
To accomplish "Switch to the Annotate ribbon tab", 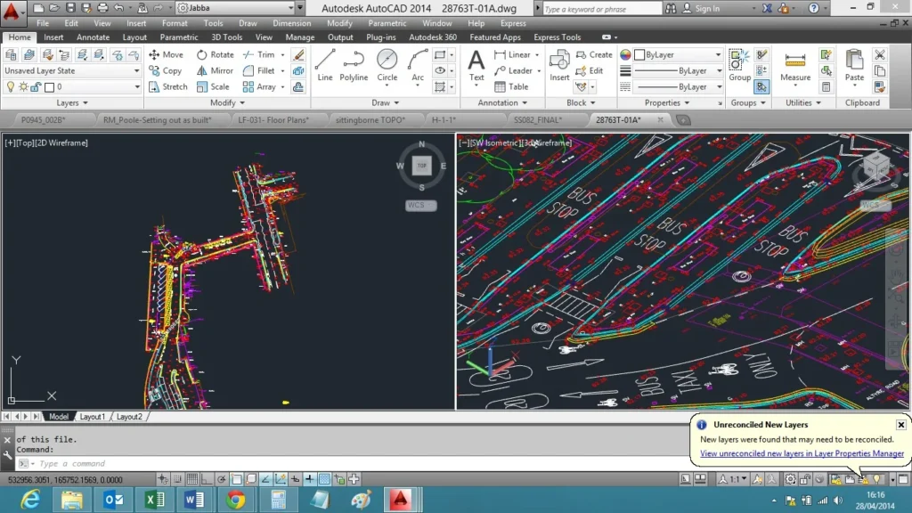I will 93,37.
